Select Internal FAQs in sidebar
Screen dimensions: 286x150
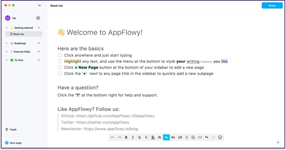22,52
